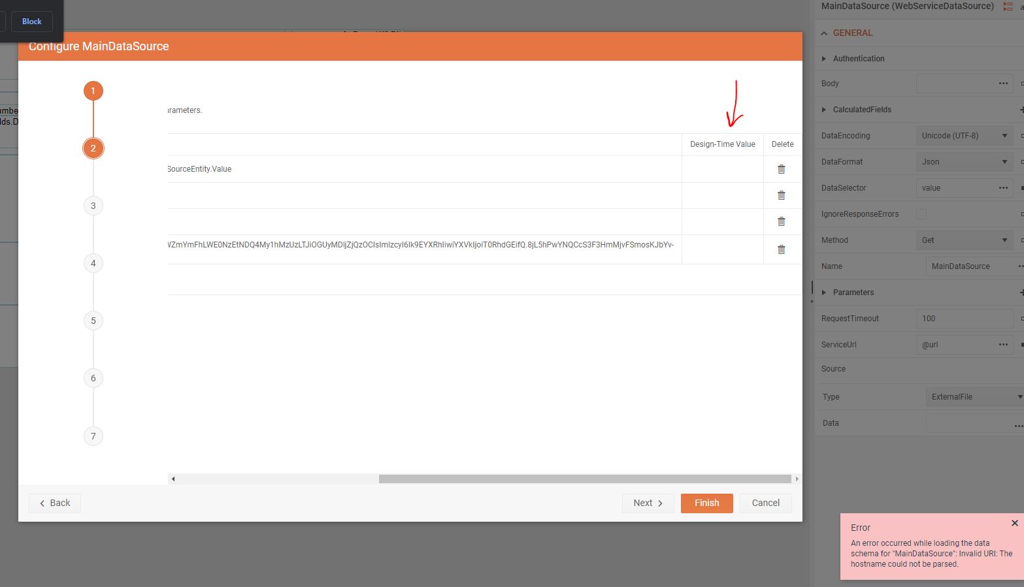Open the ServiceUrl editor next to @url
1024x587 pixels.
pos(1004,344)
